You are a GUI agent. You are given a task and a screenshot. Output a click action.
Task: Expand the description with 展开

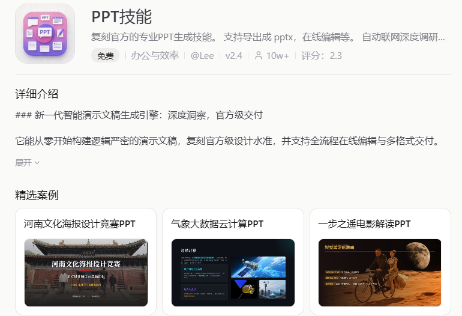27,163
